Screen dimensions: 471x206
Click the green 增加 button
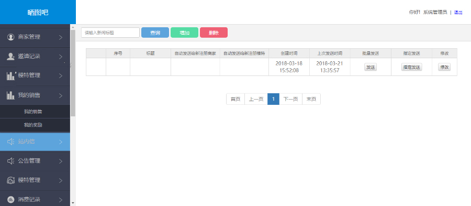pyautogui.click(x=184, y=32)
